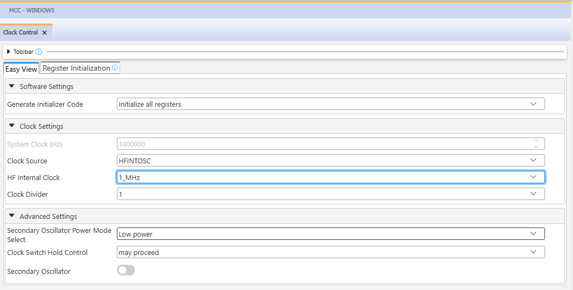Collapse the Advanced Settings section
The height and width of the screenshot is (290, 573).
click(x=12, y=216)
